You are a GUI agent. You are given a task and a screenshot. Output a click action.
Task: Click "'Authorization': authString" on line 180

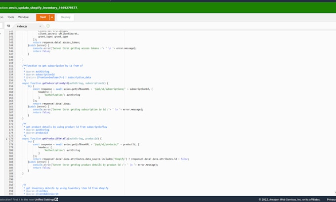62,150
